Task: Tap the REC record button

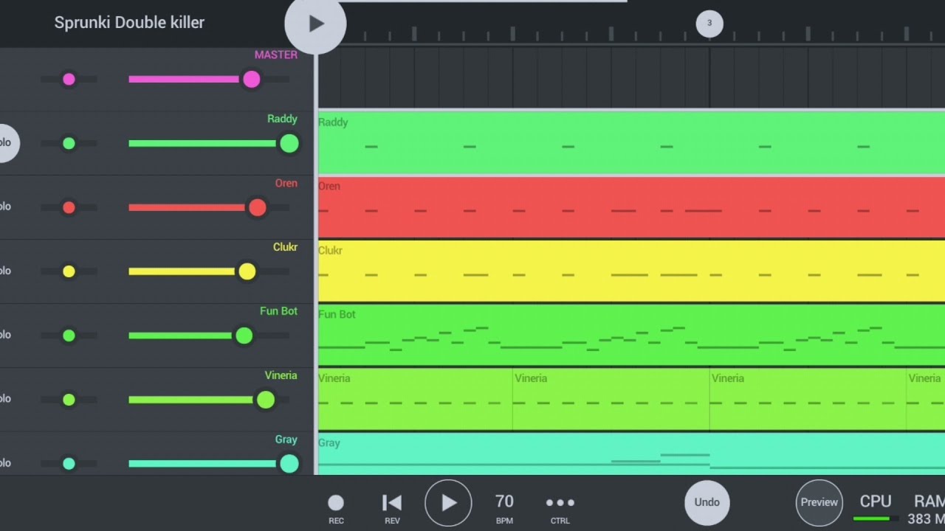Action: click(336, 507)
